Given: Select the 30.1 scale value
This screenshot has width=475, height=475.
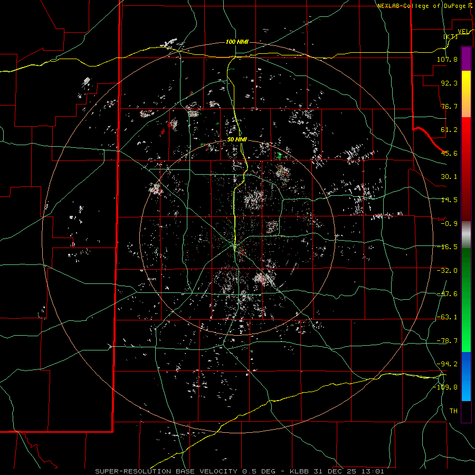Looking at the screenshot, I should click(449, 177).
